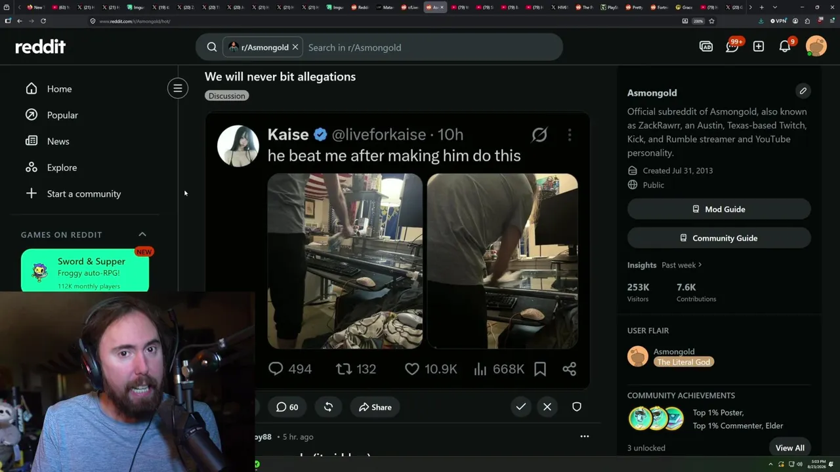Click the browser forward arrow
The height and width of the screenshot is (472, 840).
[x=31, y=21]
